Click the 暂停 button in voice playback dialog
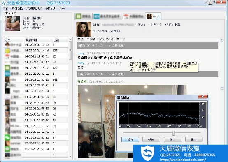Image resolution: width=228 pixels, height=162 pixels. [x=151, y=140]
